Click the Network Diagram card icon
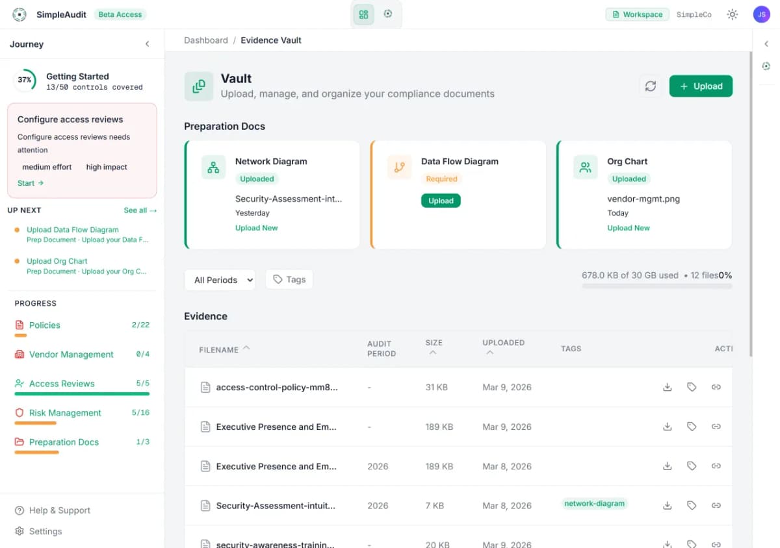 pos(213,167)
